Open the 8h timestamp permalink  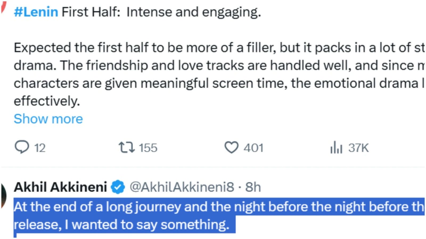(x=253, y=187)
